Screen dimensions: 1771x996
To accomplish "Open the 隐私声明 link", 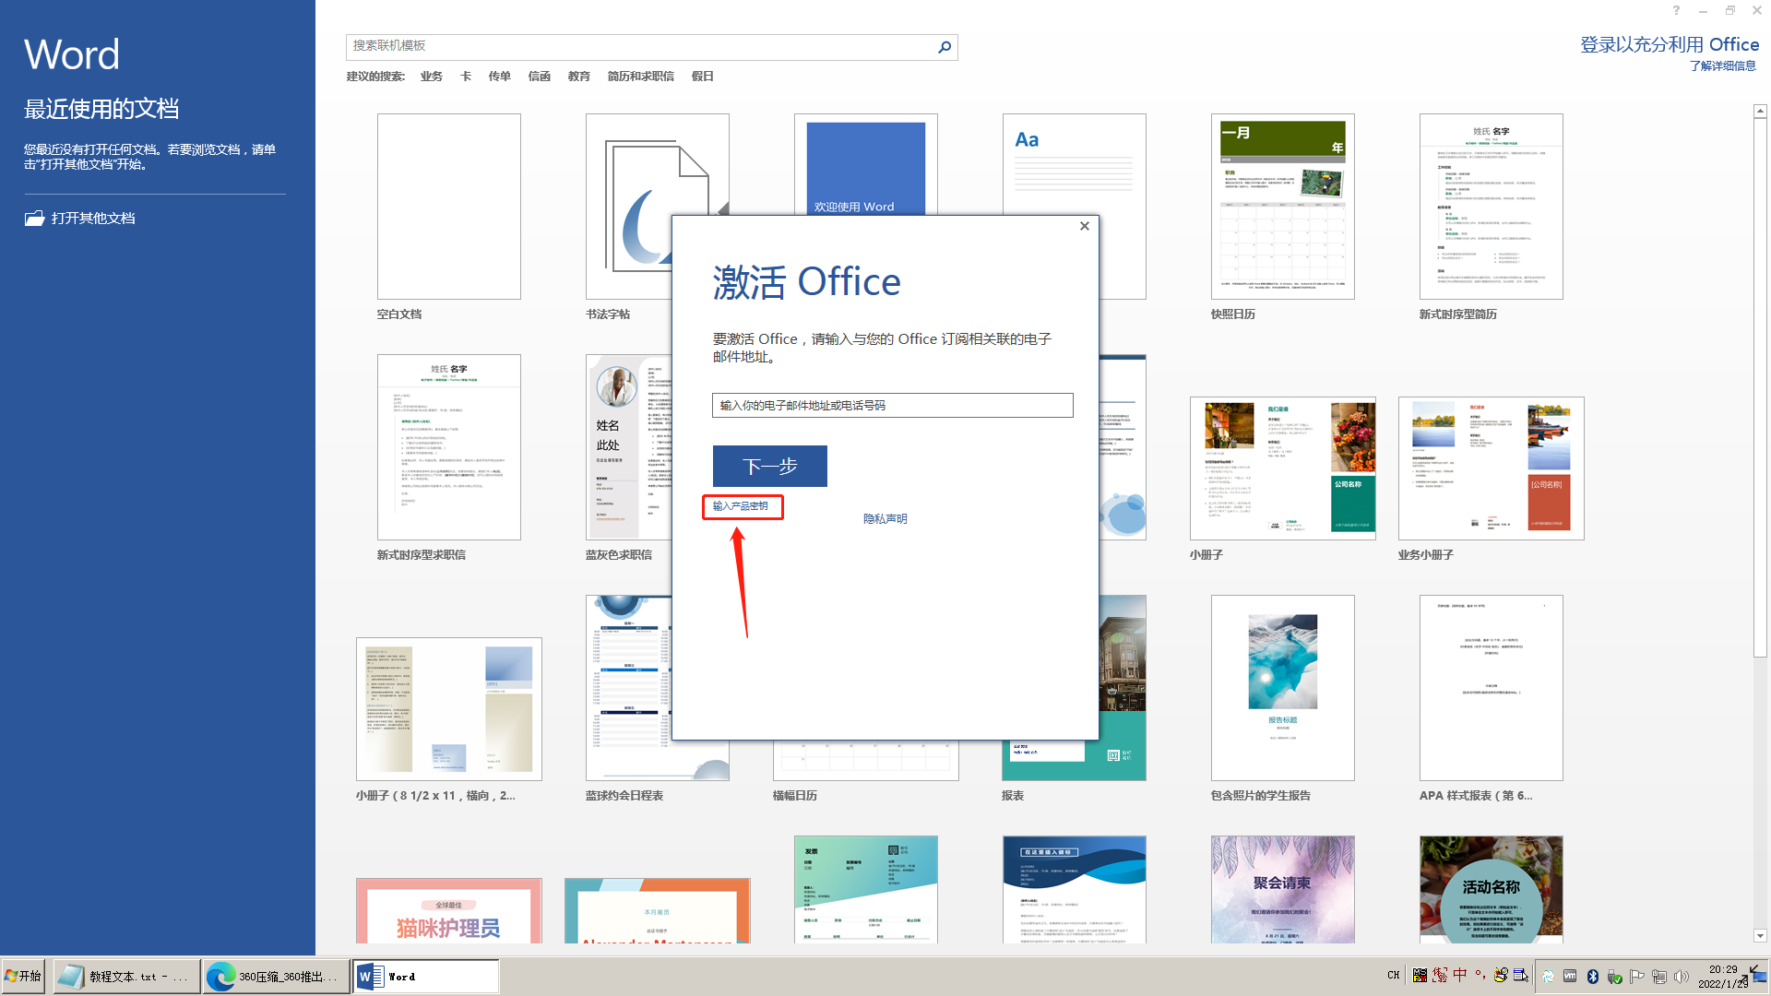I will click(x=885, y=519).
